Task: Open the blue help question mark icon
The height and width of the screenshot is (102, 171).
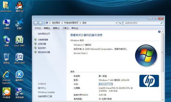Action: point(159,32)
